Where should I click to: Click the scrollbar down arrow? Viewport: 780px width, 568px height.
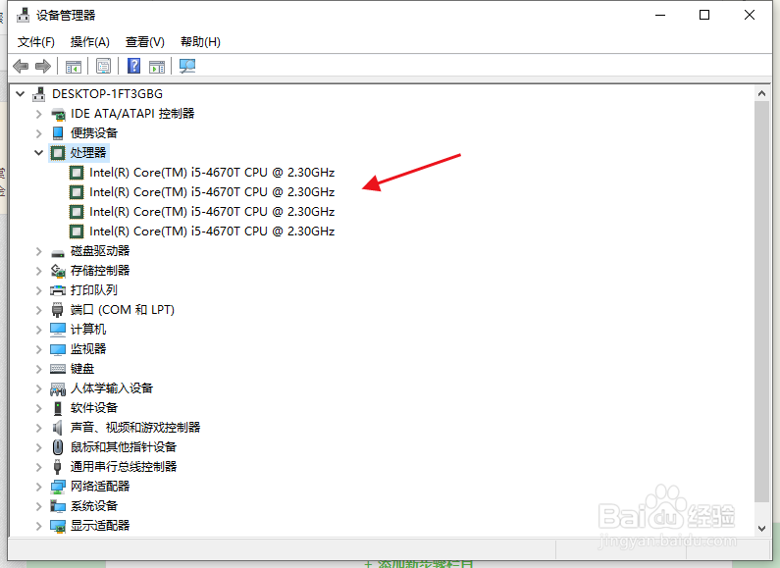click(761, 528)
